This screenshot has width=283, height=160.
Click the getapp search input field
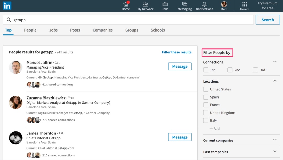coord(128,20)
